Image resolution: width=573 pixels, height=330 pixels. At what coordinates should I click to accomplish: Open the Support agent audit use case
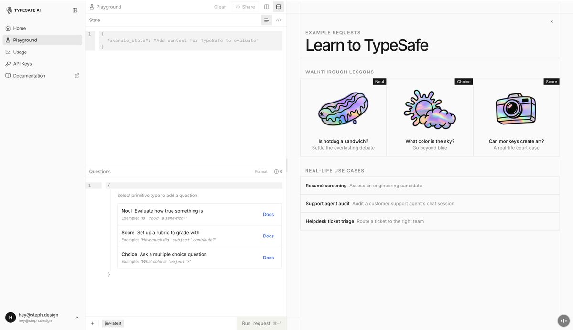[430, 204]
